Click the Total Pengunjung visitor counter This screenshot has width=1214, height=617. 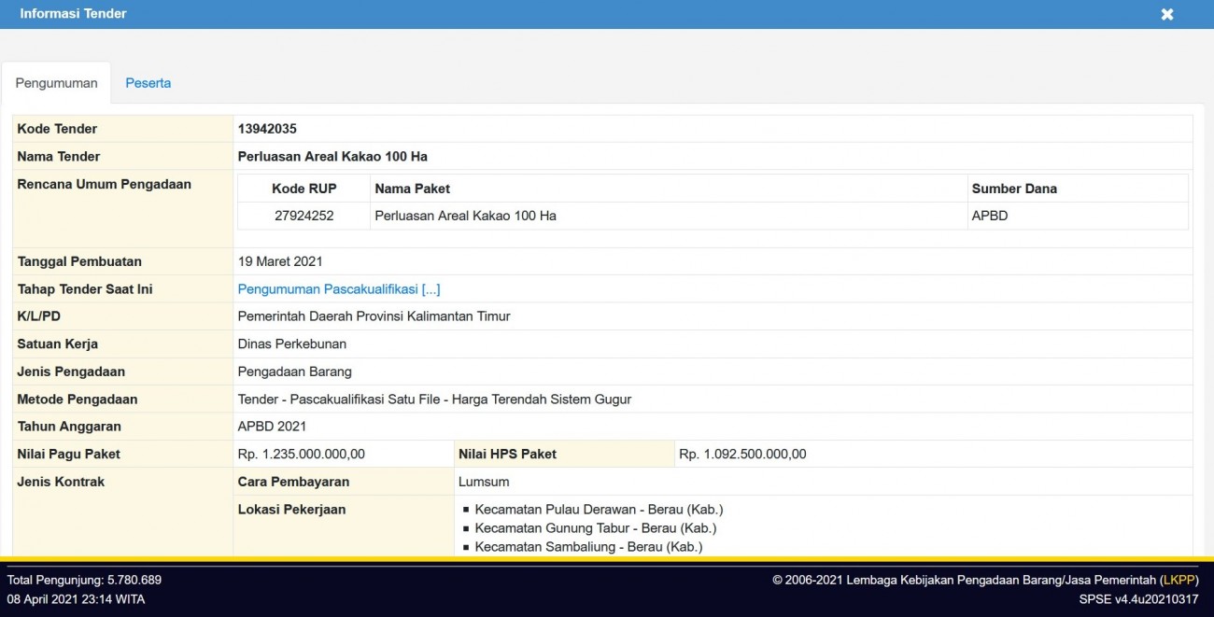pos(84,580)
